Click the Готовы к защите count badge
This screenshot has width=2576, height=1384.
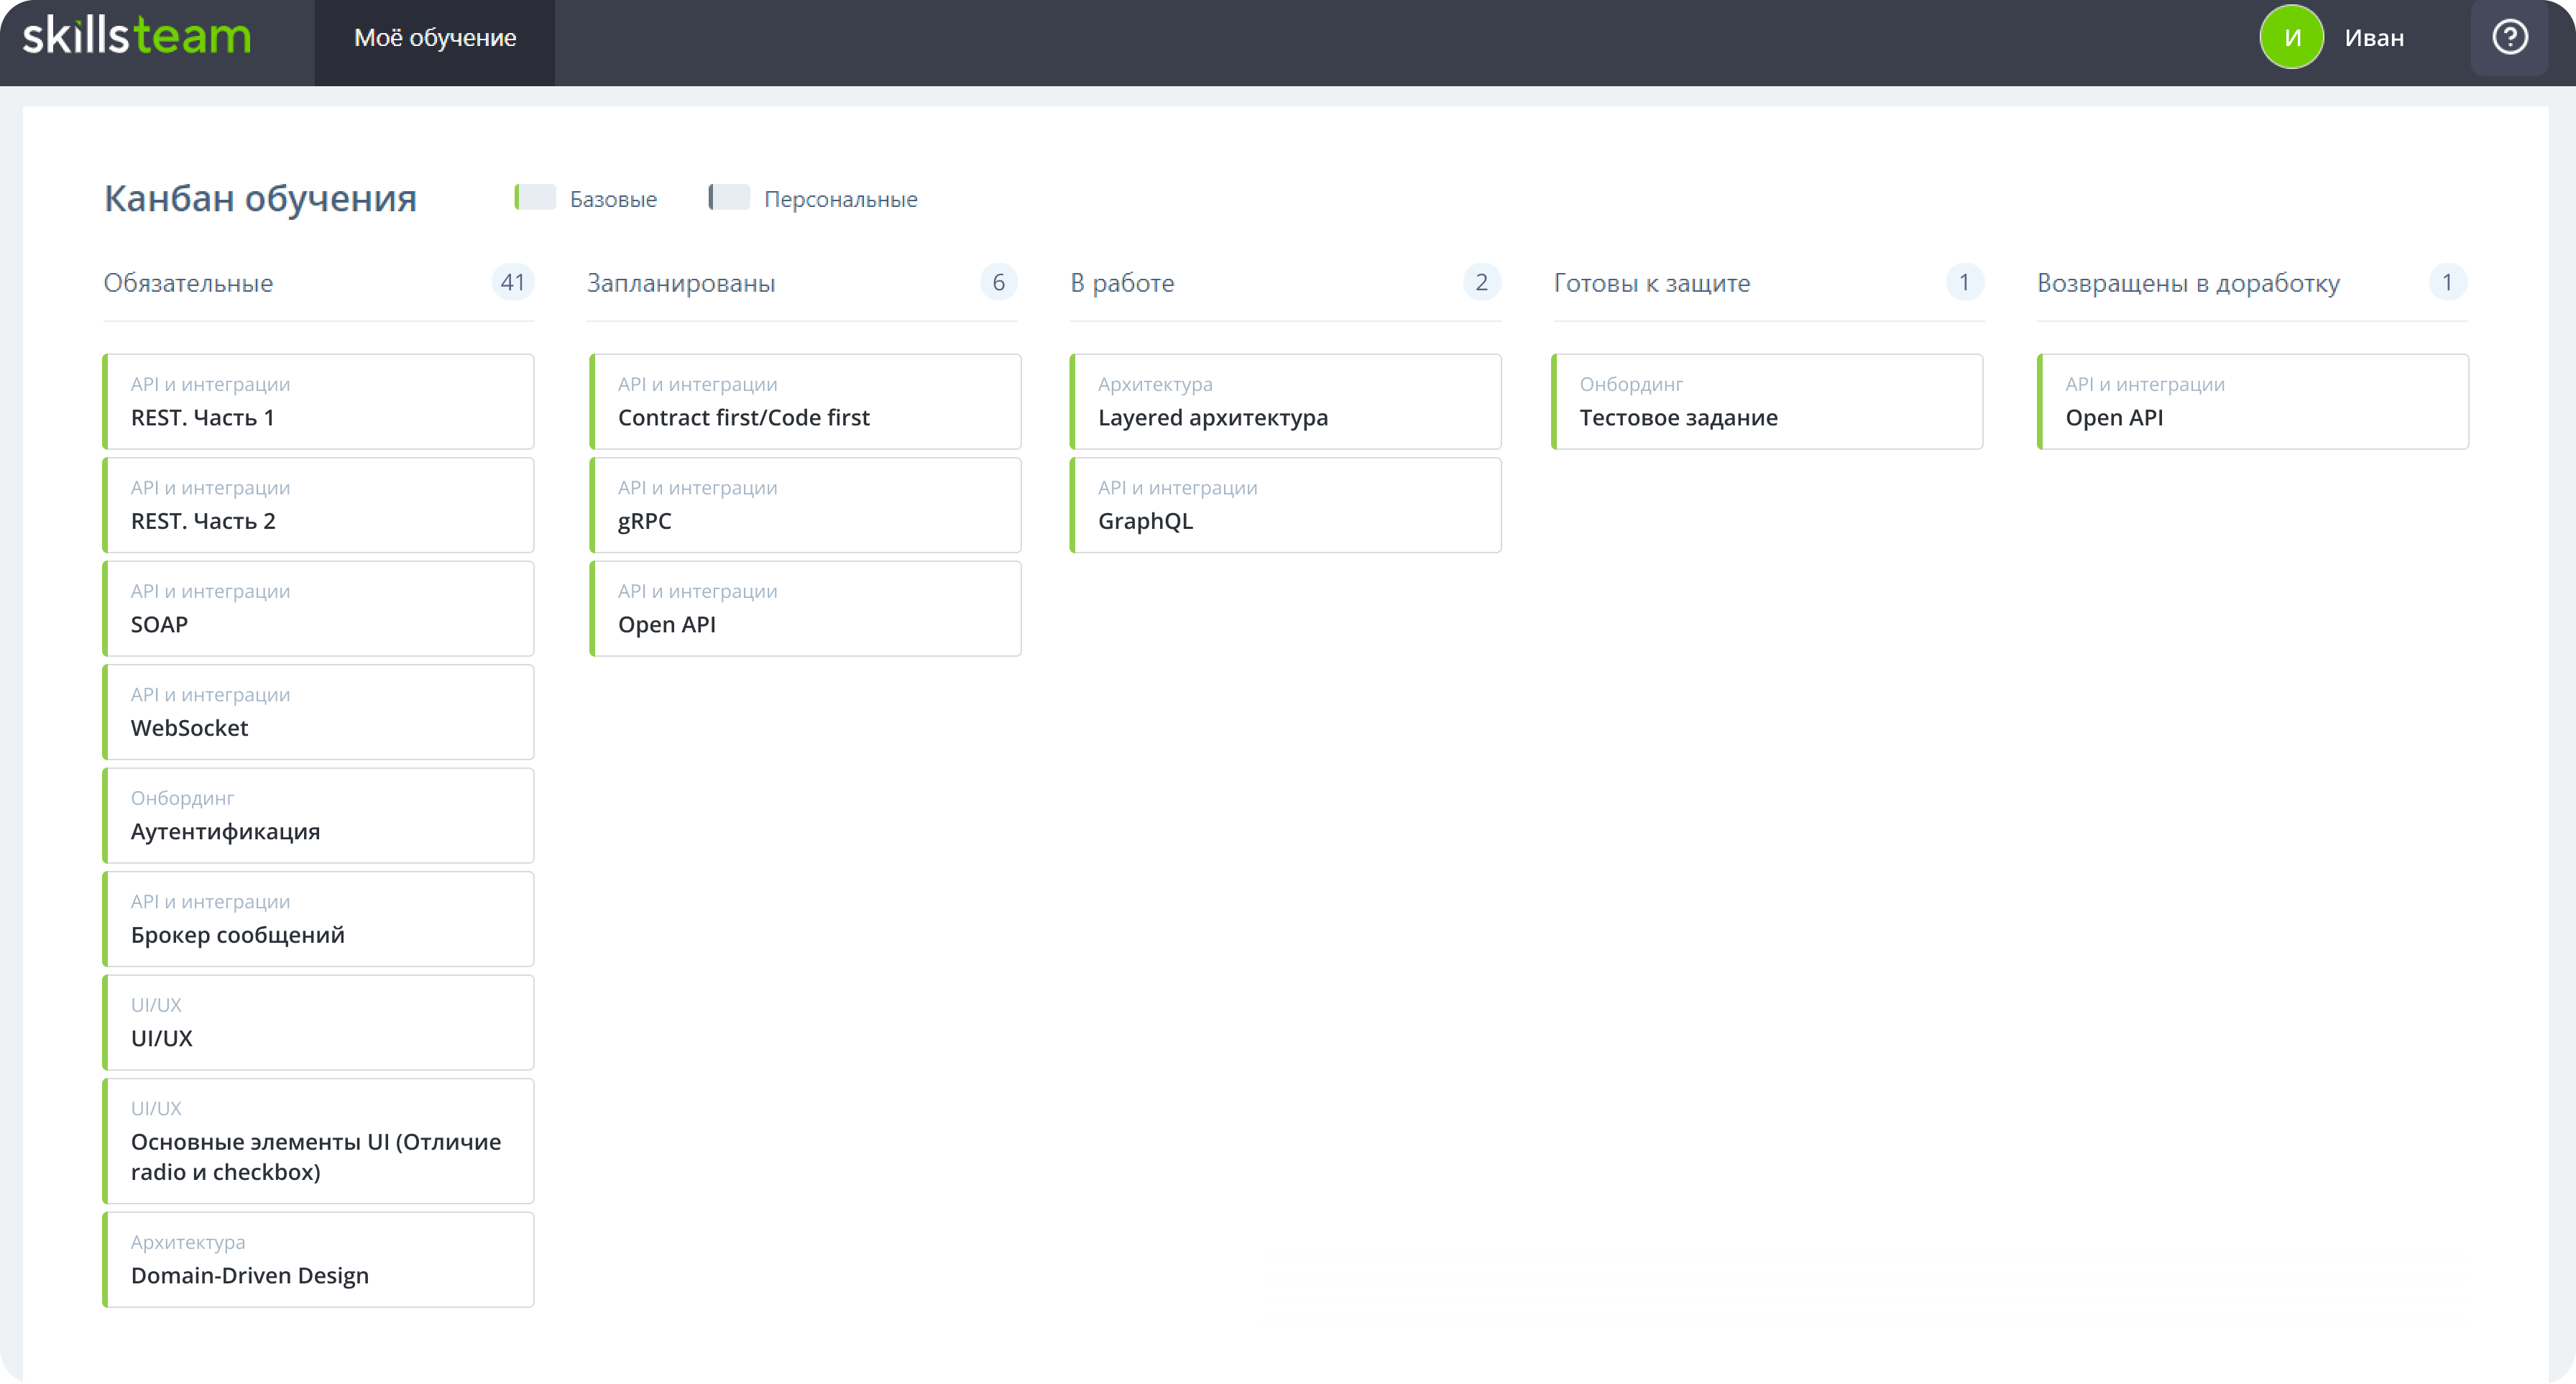click(1964, 283)
